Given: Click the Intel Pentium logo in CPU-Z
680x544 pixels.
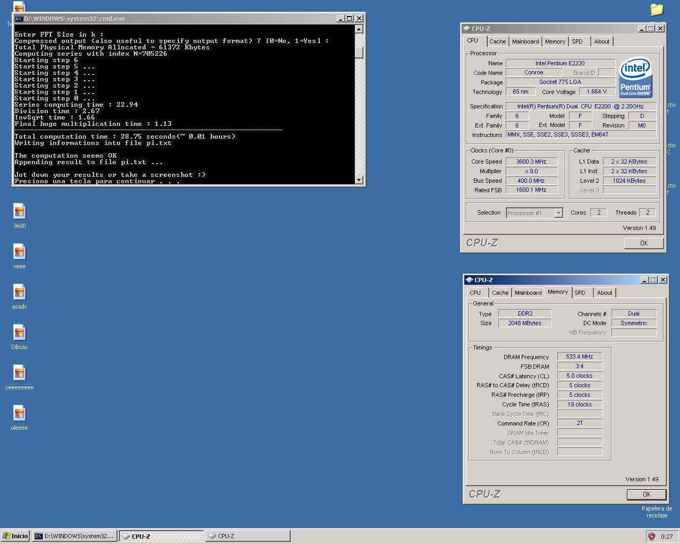Looking at the screenshot, I should [636, 78].
